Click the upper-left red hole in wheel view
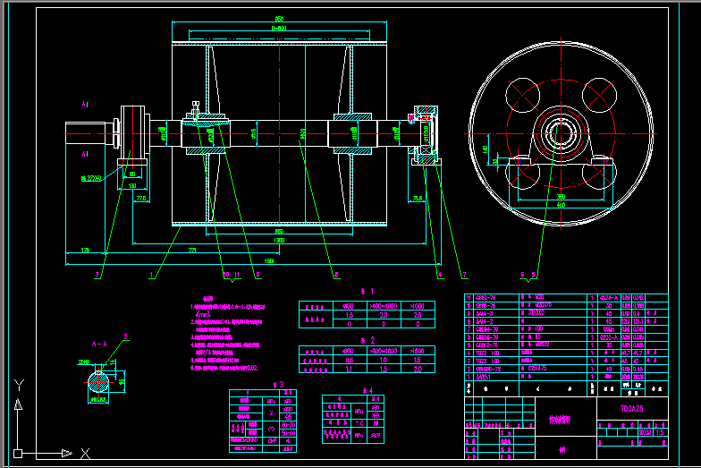The width and height of the screenshot is (701, 468). [522, 93]
